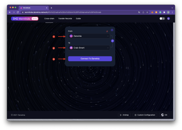Open the Cross-chain tab

click(x=49, y=19)
